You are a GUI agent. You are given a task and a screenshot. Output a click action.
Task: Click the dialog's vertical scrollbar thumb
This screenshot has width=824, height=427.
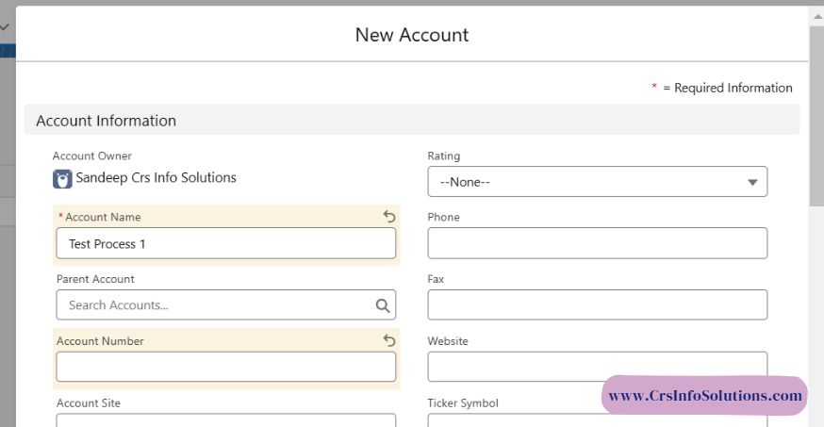pos(816,113)
